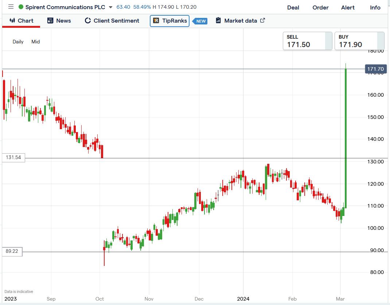Open the Info menu
Image resolution: width=390 pixels, height=305 pixels.
375,7
